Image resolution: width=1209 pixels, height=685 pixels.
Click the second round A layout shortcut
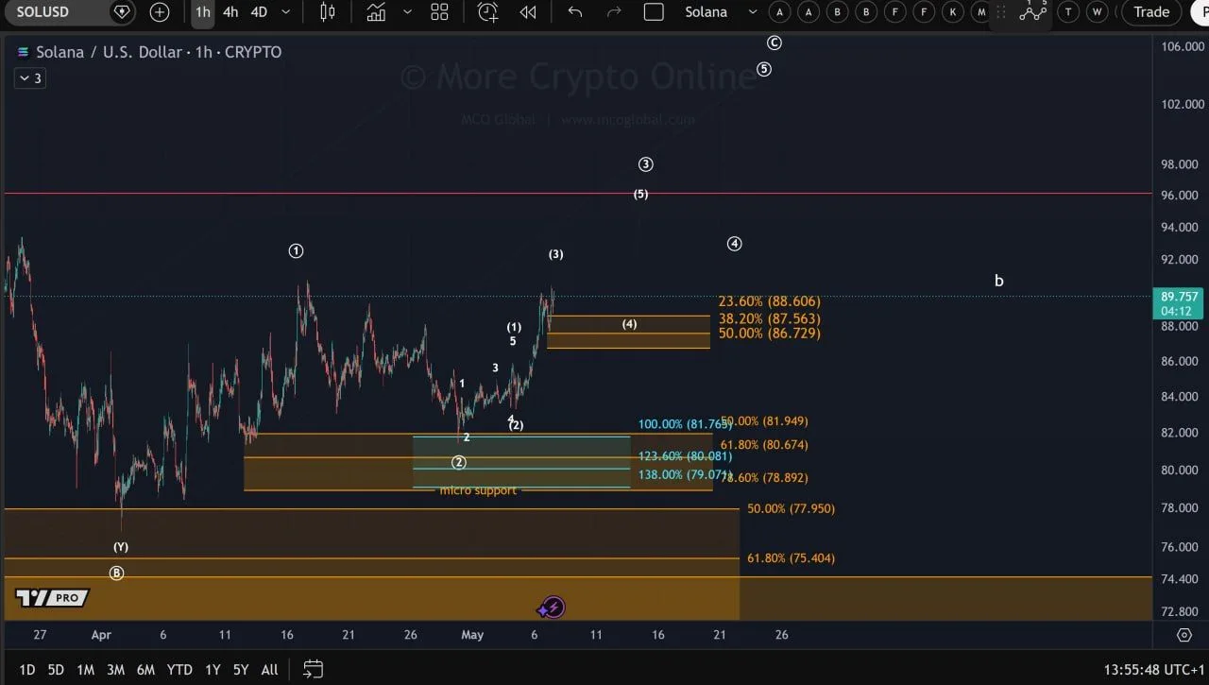(x=809, y=12)
